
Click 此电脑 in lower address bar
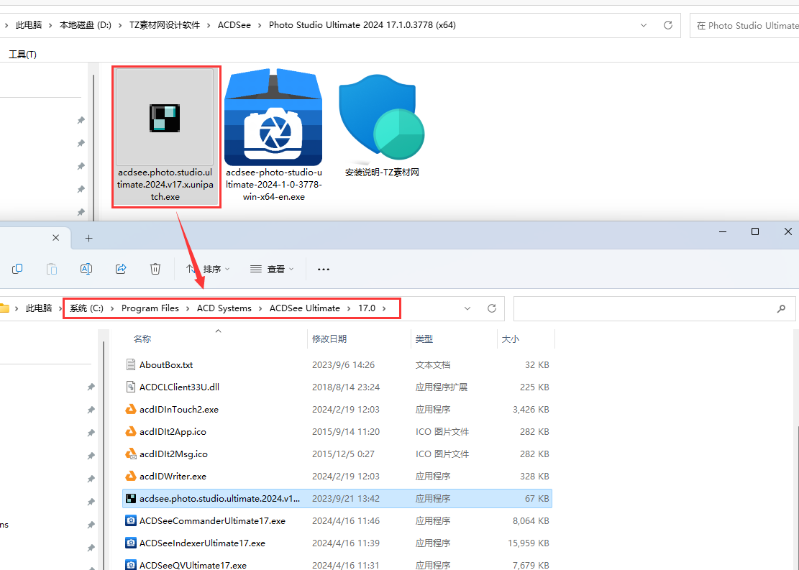click(x=39, y=308)
